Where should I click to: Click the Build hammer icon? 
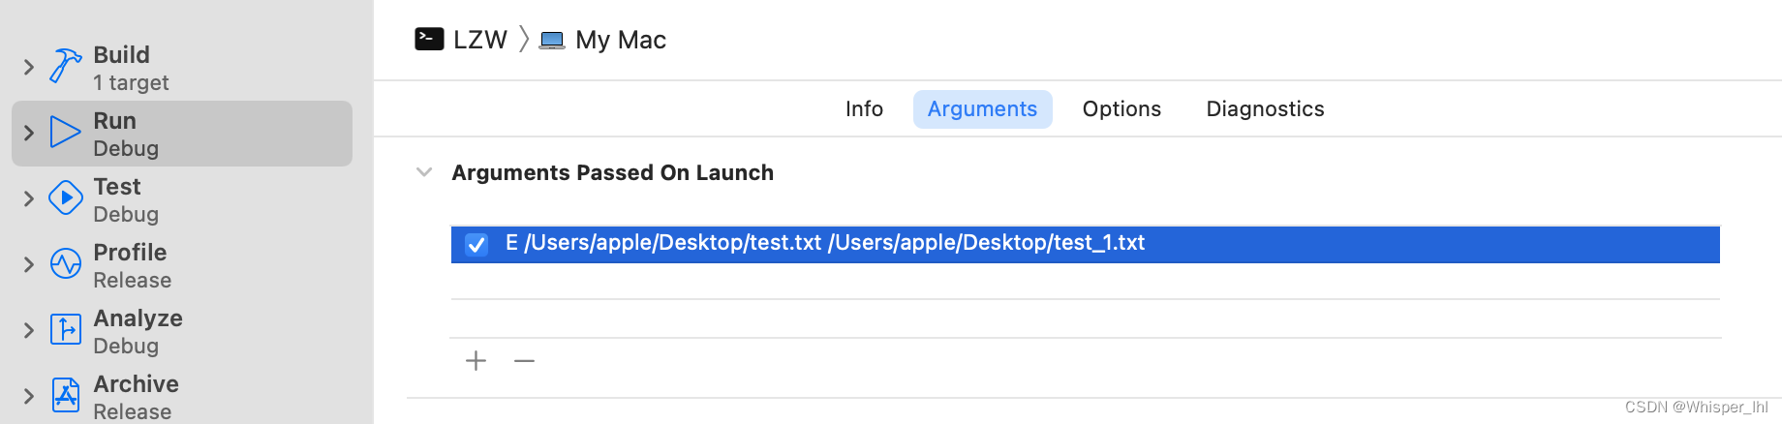(x=65, y=66)
